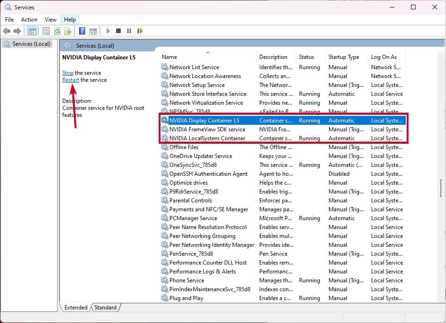Click the Stop the service link
The height and width of the screenshot is (323, 446).
click(68, 73)
